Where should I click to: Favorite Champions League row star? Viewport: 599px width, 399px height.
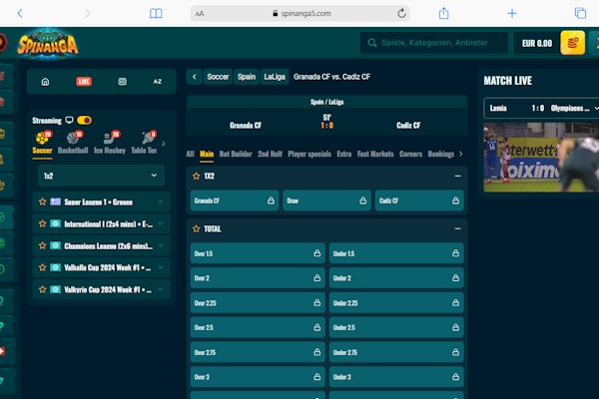42,245
